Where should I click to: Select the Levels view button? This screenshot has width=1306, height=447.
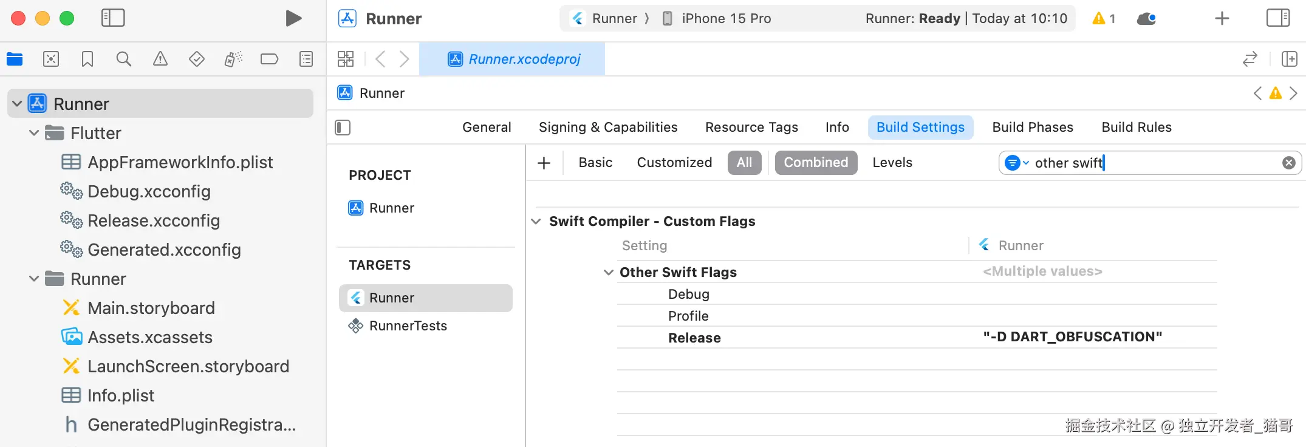[892, 163]
